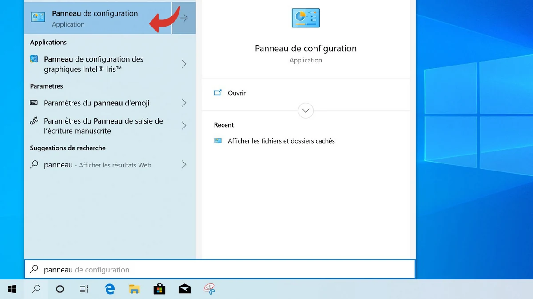This screenshot has width=533, height=299.
Task: Click the Task View icon in the taskbar
Action: 84,289
